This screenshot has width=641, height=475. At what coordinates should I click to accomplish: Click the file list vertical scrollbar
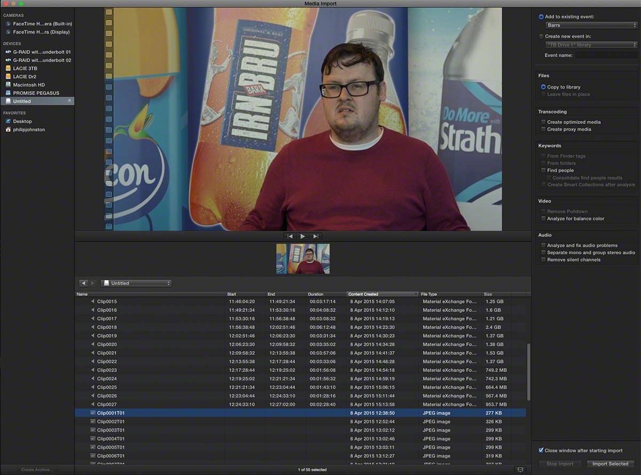pos(529,372)
